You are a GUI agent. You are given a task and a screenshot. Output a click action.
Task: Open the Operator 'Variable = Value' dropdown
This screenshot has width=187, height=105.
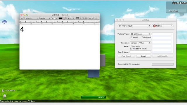pos(140,43)
